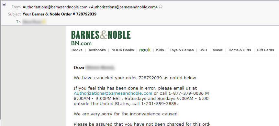The width and height of the screenshot is (279, 126).
Task: Click the subject line text
Action: tap(60, 14)
